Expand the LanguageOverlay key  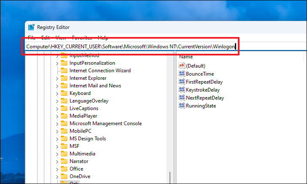pyautogui.click(x=57, y=101)
